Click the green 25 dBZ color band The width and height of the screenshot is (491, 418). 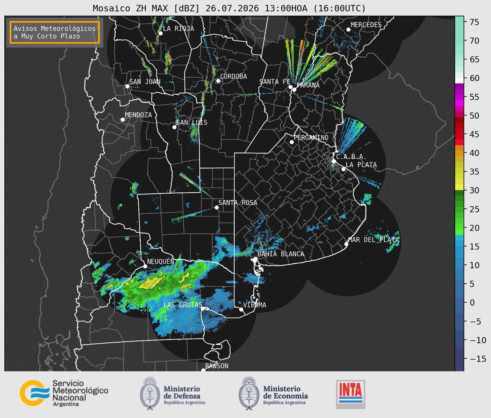[x=459, y=209]
